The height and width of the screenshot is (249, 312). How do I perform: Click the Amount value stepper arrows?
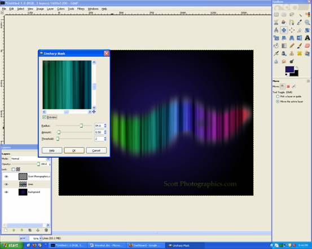[106, 132]
